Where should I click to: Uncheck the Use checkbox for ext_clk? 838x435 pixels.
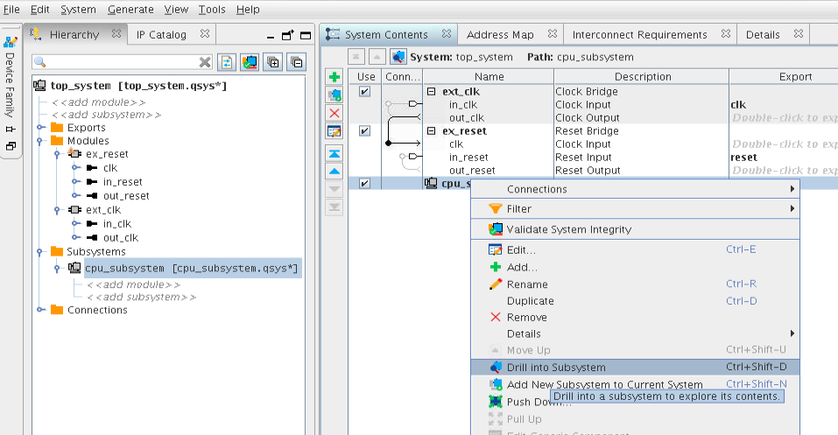tap(364, 92)
